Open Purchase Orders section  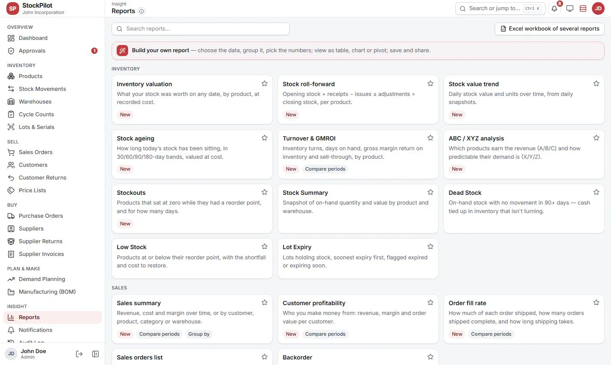pyautogui.click(x=53, y=216)
